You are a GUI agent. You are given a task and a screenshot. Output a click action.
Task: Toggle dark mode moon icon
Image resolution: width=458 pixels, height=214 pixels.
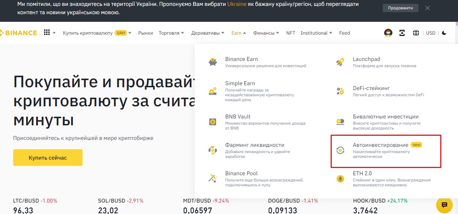tap(444, 33)
